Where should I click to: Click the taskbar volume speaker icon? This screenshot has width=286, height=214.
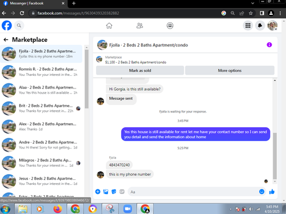point(251,209)
